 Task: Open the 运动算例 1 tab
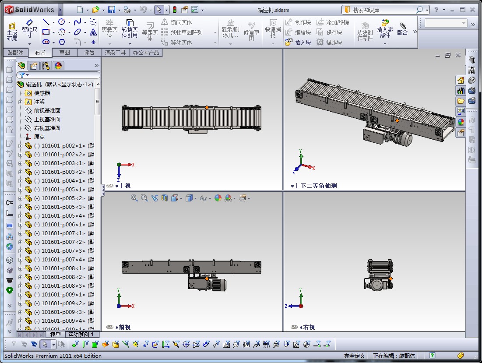pos(81,335)
